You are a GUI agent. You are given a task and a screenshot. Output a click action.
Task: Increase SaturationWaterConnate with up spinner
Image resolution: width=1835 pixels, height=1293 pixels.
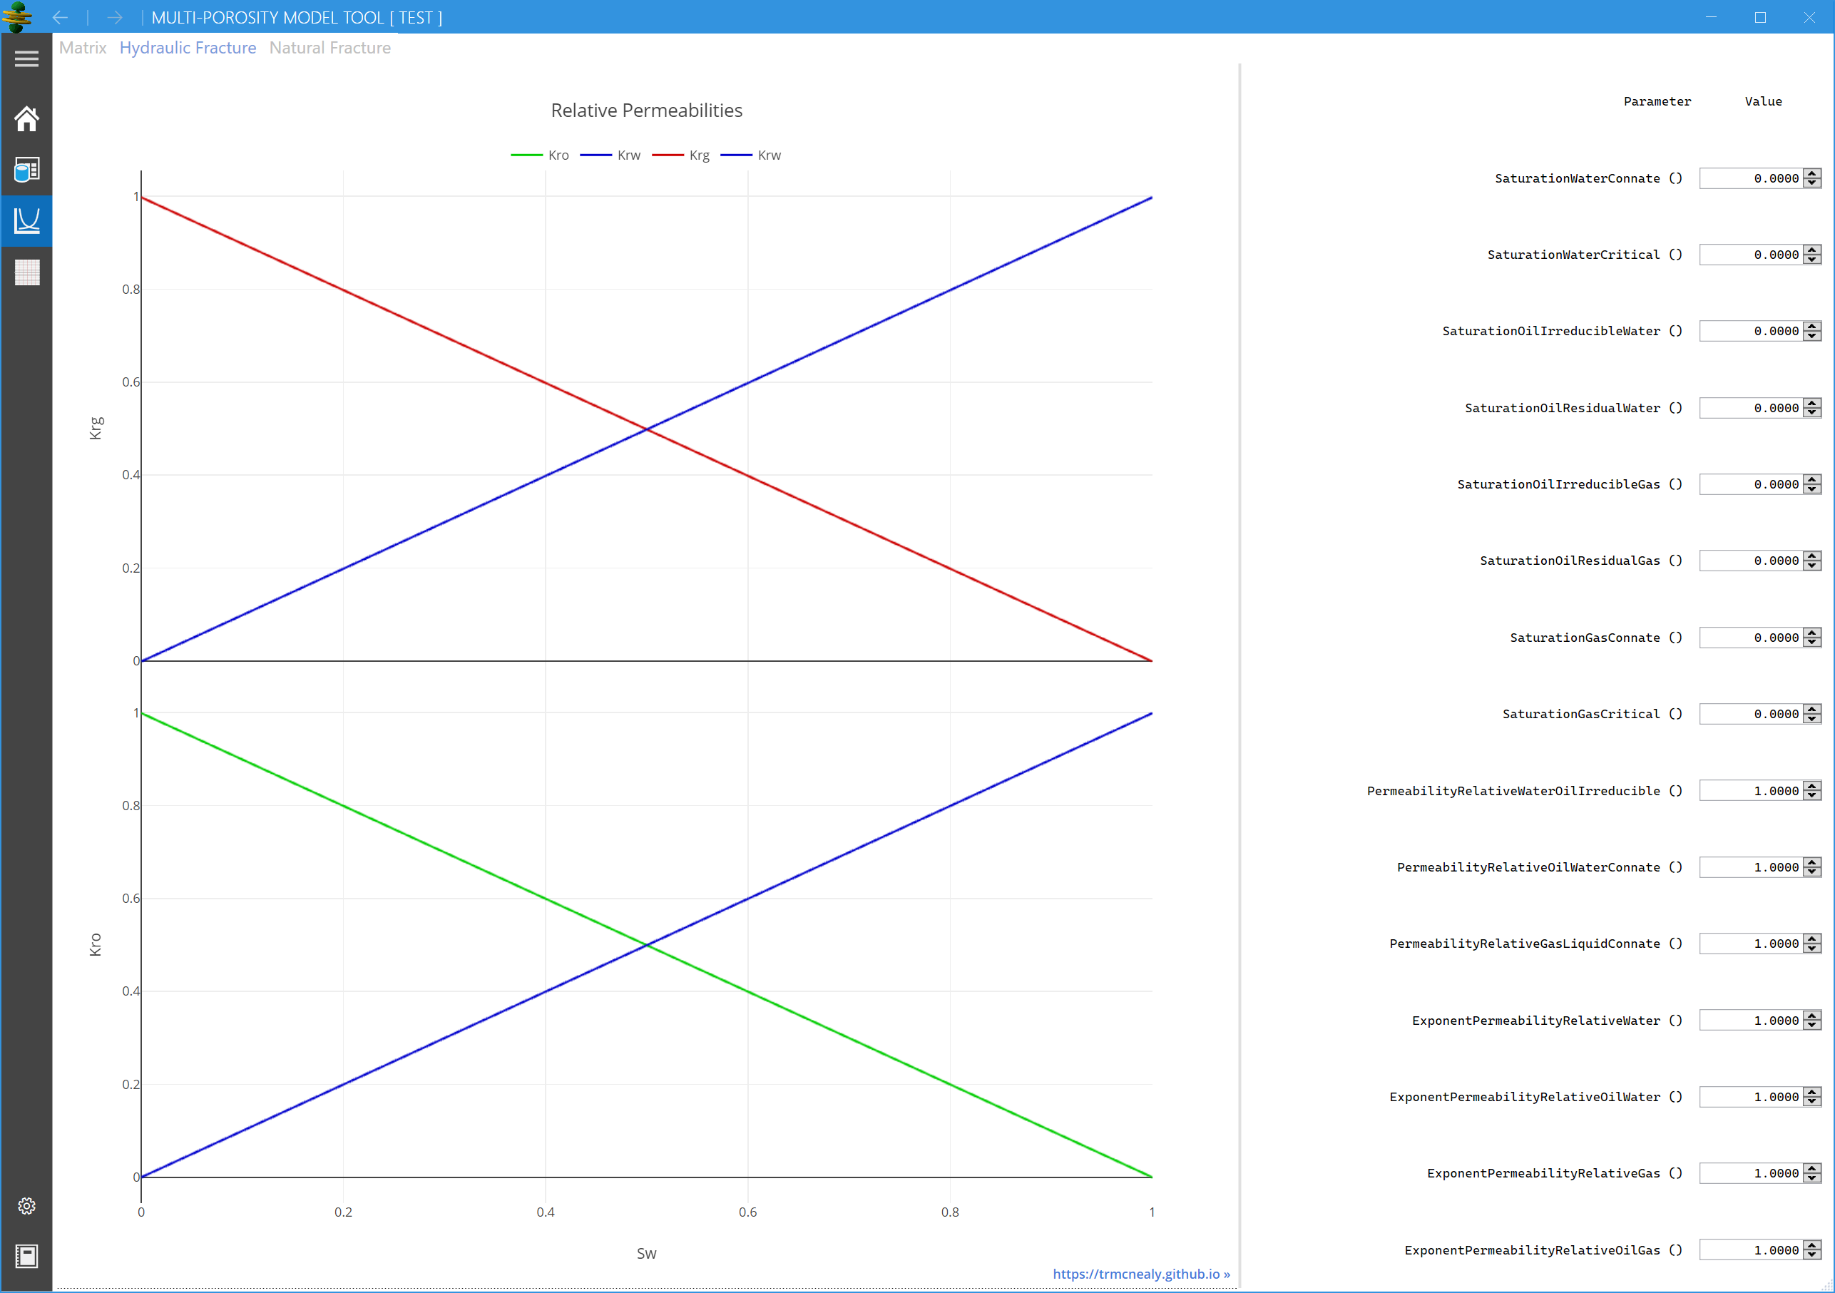coord(1813,173)
